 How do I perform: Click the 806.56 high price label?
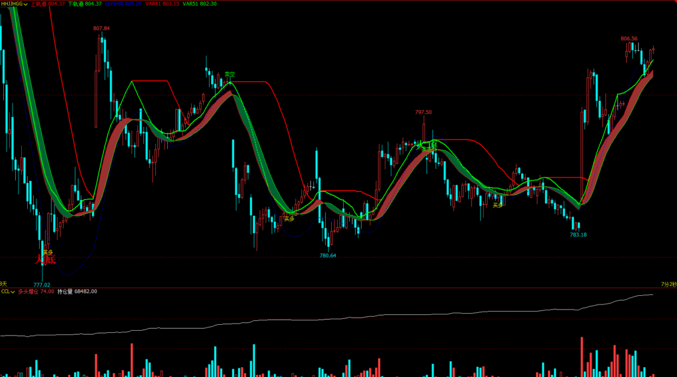coord(629,38)
